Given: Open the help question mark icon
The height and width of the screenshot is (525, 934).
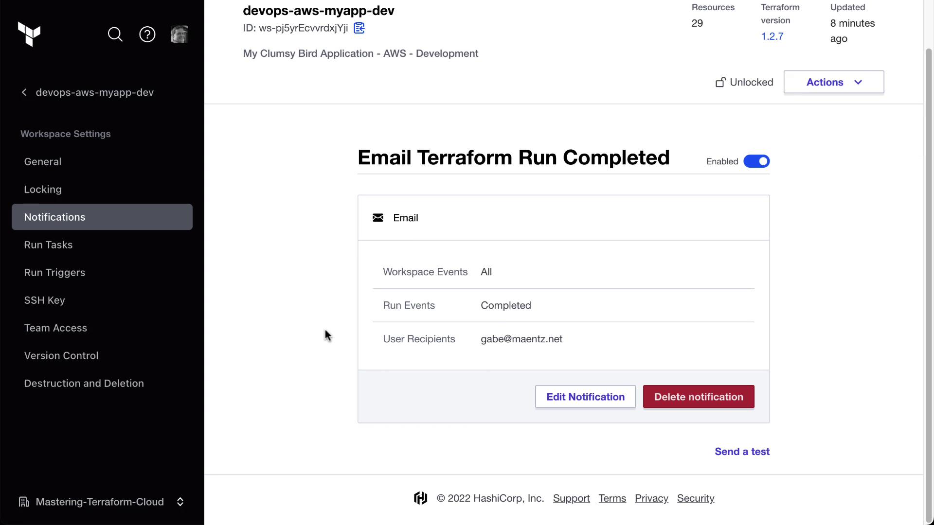Looking at the screenshot, I should (147, 34).
